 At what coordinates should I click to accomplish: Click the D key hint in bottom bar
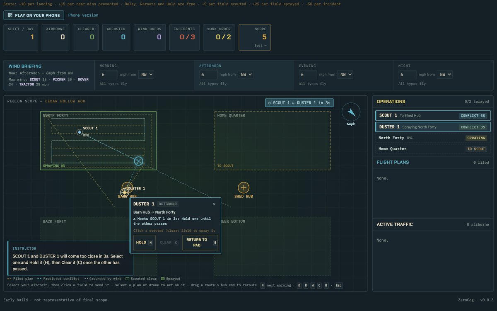(299, 285)
